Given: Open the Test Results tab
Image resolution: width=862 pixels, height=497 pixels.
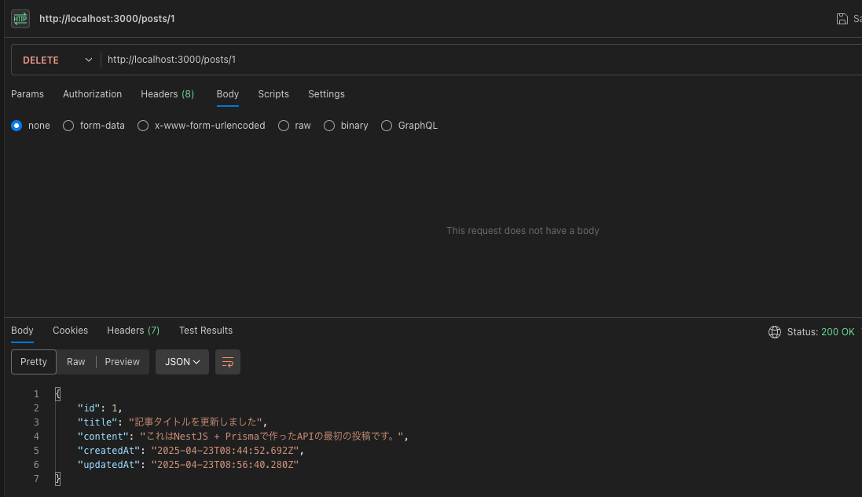Looking at the screenshot, I should [206, 331].
